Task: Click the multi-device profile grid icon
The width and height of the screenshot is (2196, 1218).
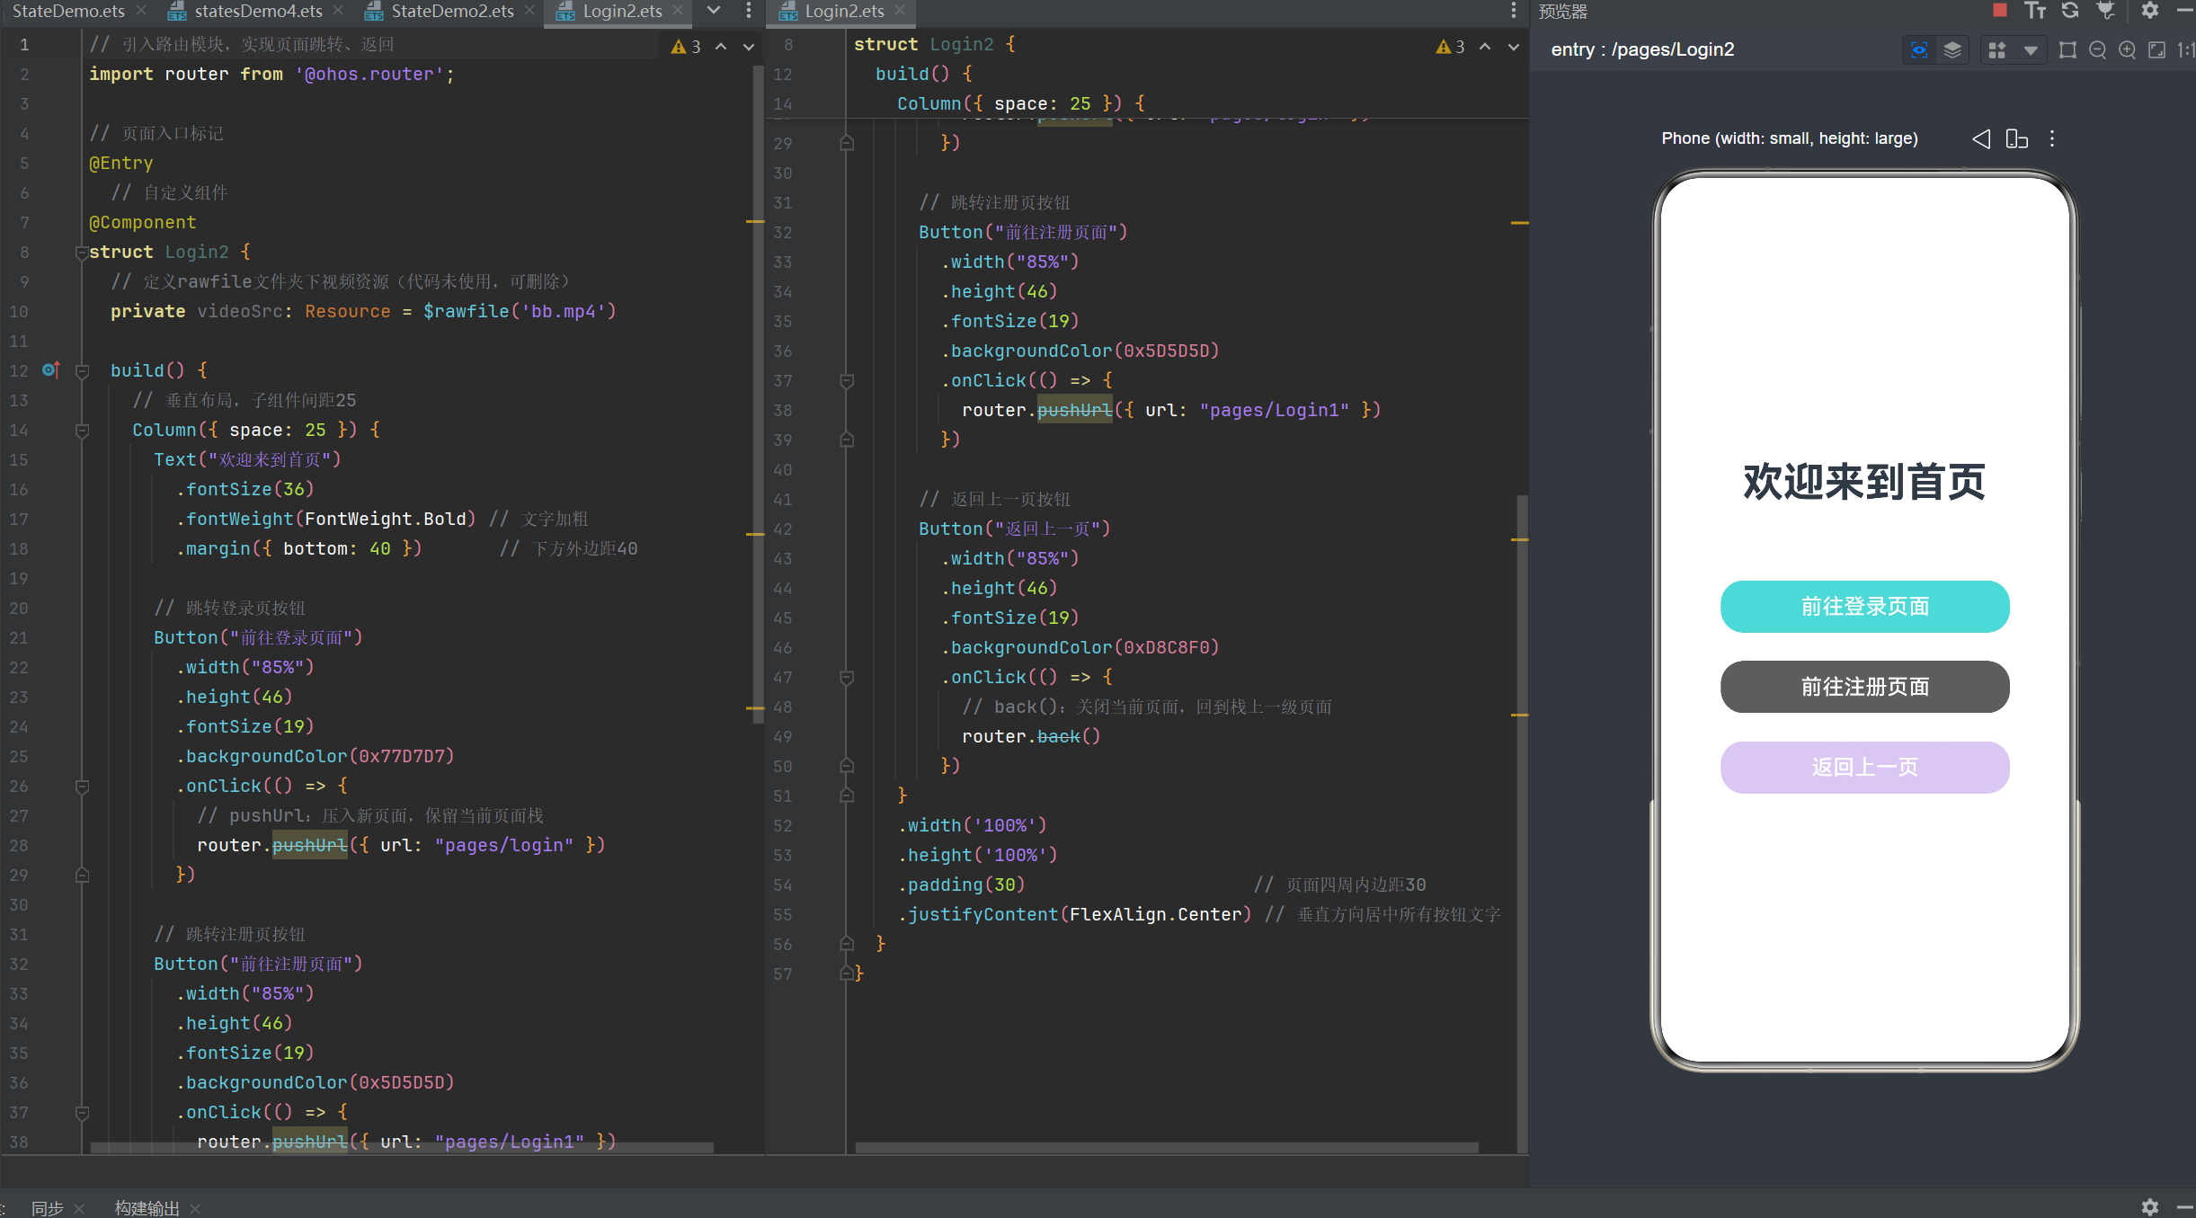Action: click(x=1996, y=50)
